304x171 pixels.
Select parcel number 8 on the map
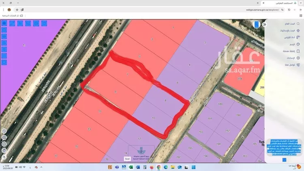(165, 100)
